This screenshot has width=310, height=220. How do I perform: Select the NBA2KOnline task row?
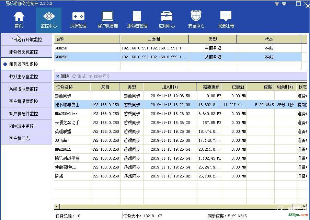(x=180, y=114)
